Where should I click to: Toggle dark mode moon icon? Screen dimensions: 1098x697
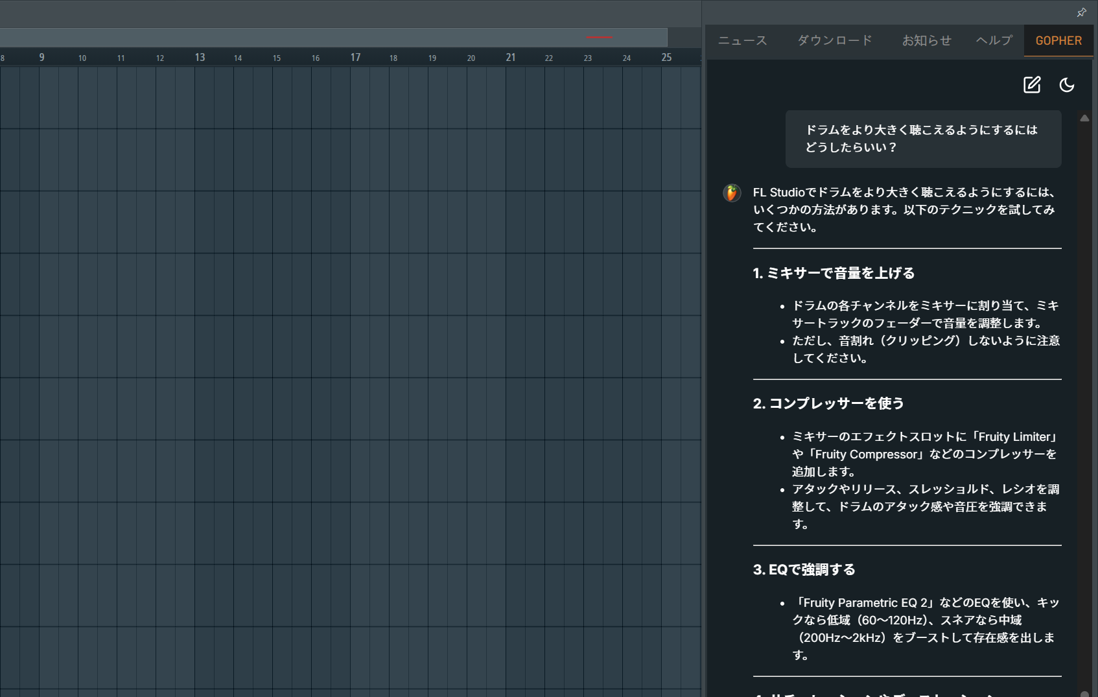pyautogui.click(x=1067, y=85)
